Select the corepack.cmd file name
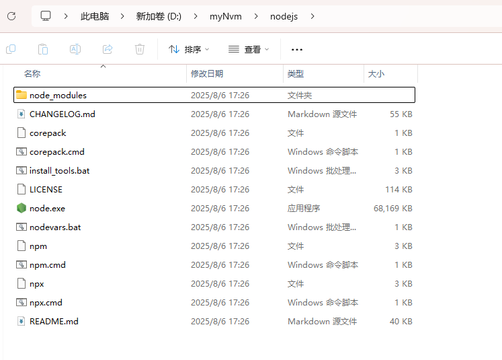Image resolution: width=502 pixels, height=360 pixels. click(x=57, y=152)
